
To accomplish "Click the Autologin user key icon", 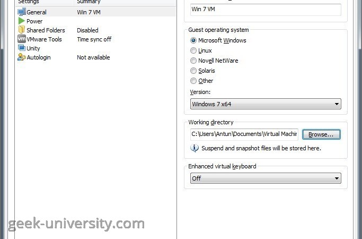I will (x=22, y=57).
